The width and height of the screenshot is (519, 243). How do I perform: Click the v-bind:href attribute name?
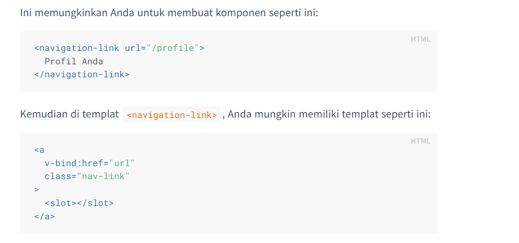coord(74,163)
